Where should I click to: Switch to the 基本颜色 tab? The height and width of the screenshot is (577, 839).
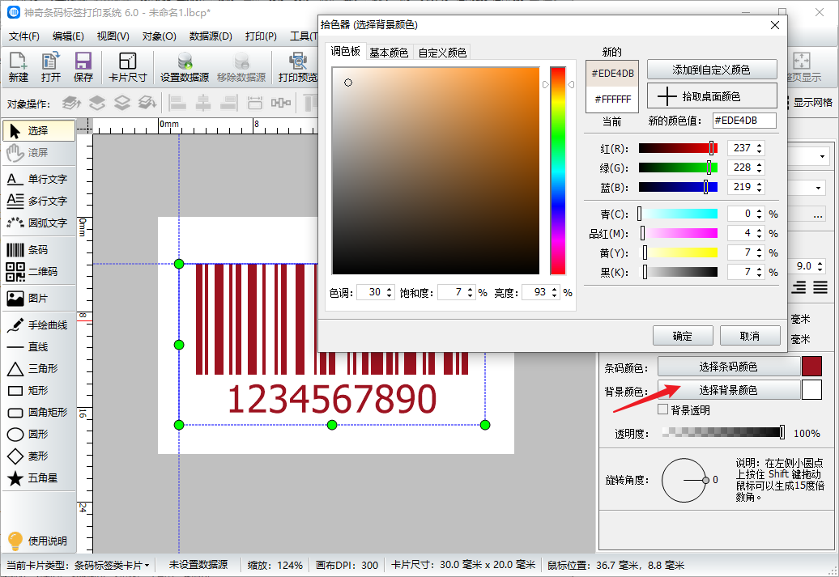[x=389, y=53]
